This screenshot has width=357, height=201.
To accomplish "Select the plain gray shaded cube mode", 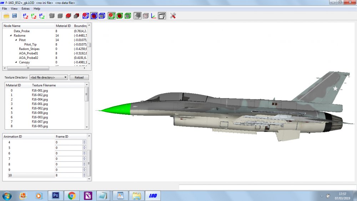I will point(60,16).
